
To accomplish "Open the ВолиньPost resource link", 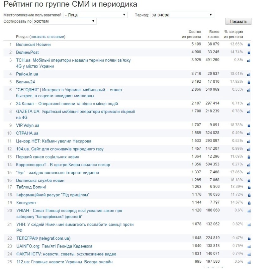I will click(28, 52).
